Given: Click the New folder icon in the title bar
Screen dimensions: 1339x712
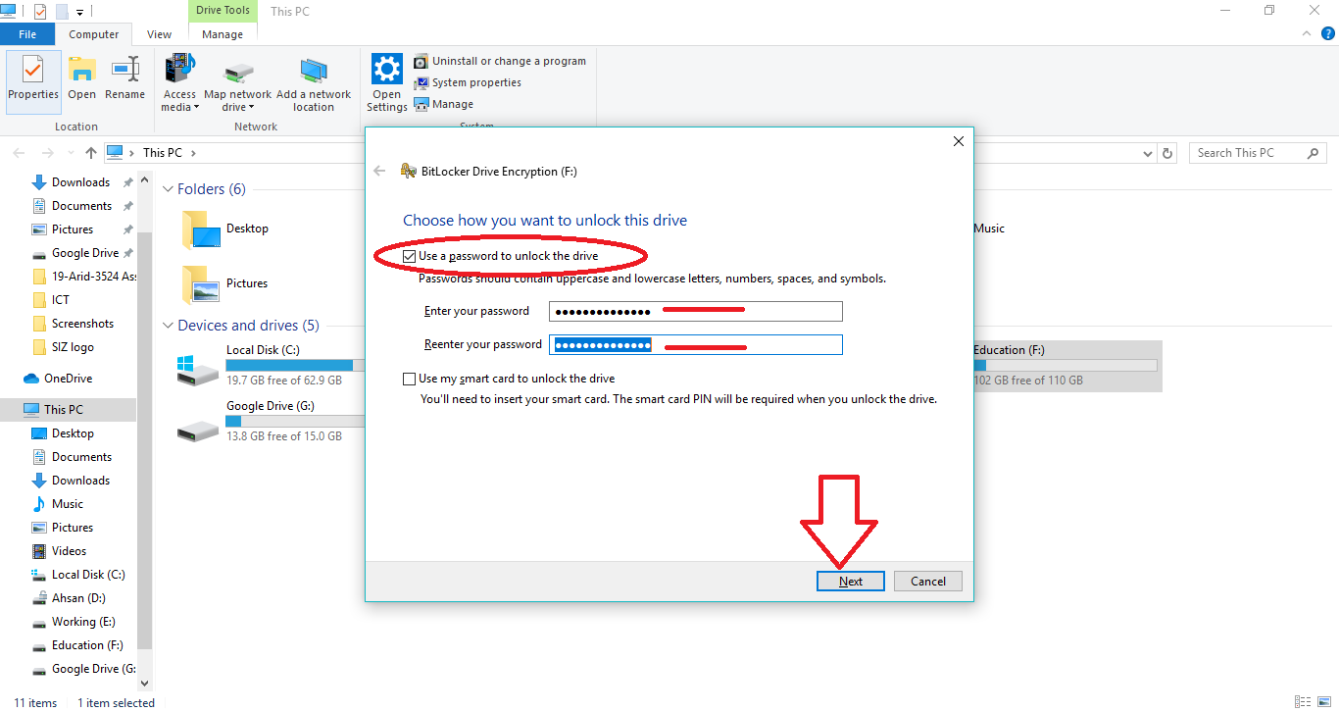Looking at the screenshot, I should point(62,11).
